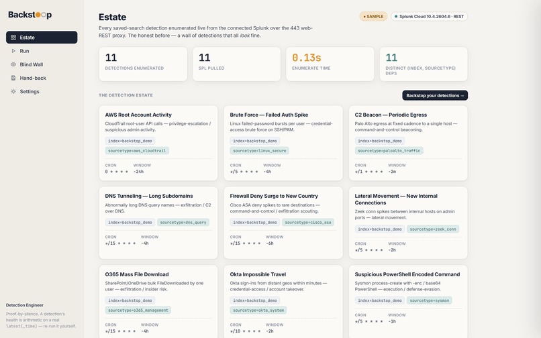This screenshot has height=338, width=541.
Task: Click index=backstop_demo tag on AWS Root card
Action: (130, 141)
